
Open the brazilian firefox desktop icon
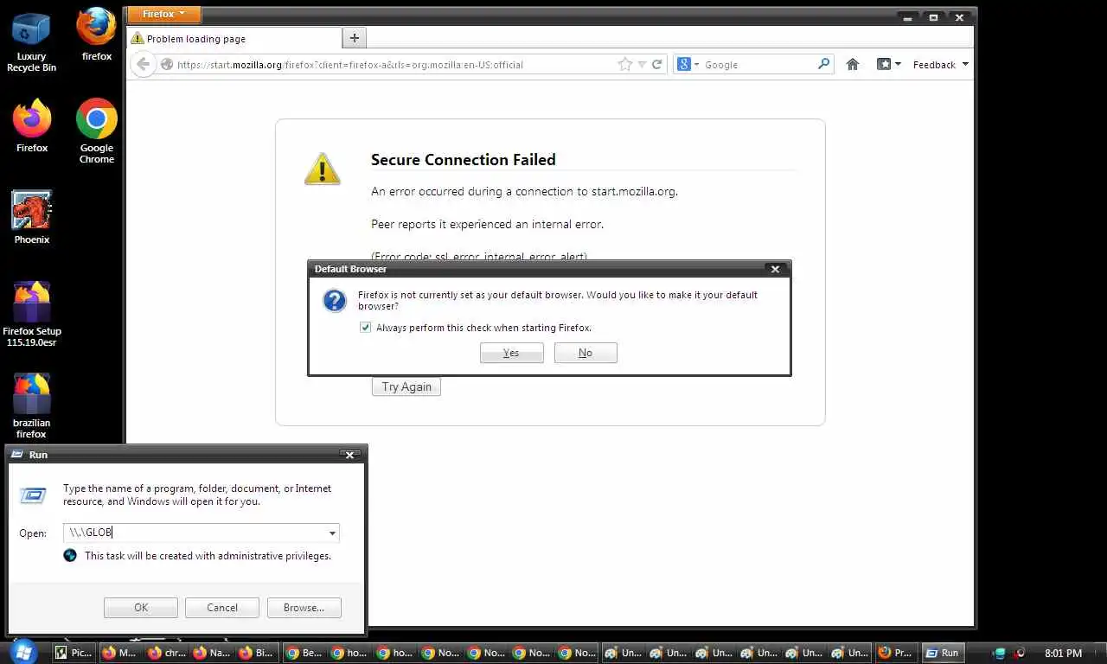tap(32, 406)
